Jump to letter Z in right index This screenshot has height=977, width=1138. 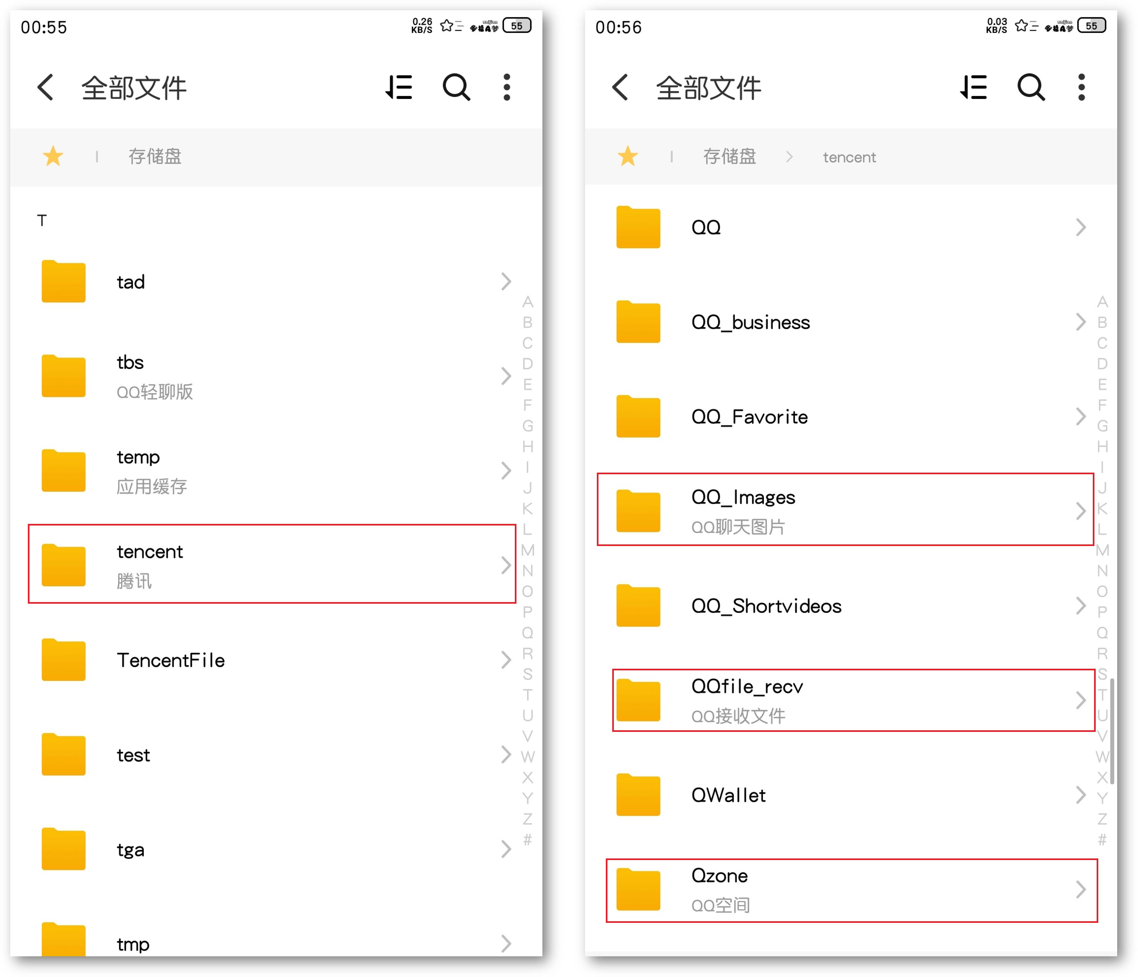[x=1102, y=819]
